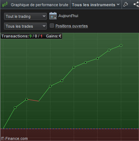Open the Tous les instruments dropdown
This screenshot has width=139, height=141.
[96, 5]
